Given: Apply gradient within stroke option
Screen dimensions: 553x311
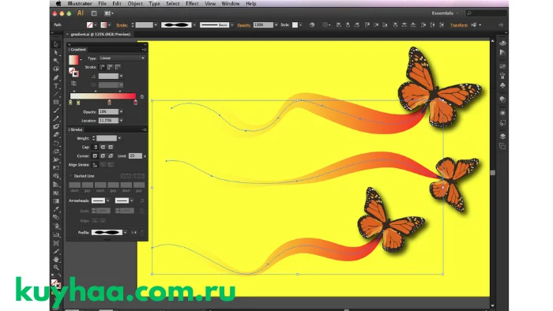Looking at the screenshot, I should 102,67.
